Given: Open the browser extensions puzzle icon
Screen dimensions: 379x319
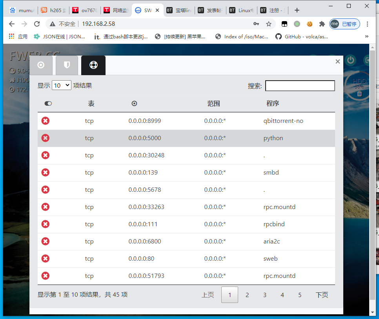Looking at the screenshot, I should [322, 24].
